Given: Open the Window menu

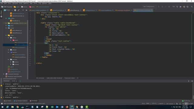Looking at the screenshot, I should (x=45, y=3).
